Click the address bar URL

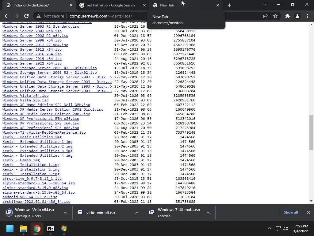(101, 16)
